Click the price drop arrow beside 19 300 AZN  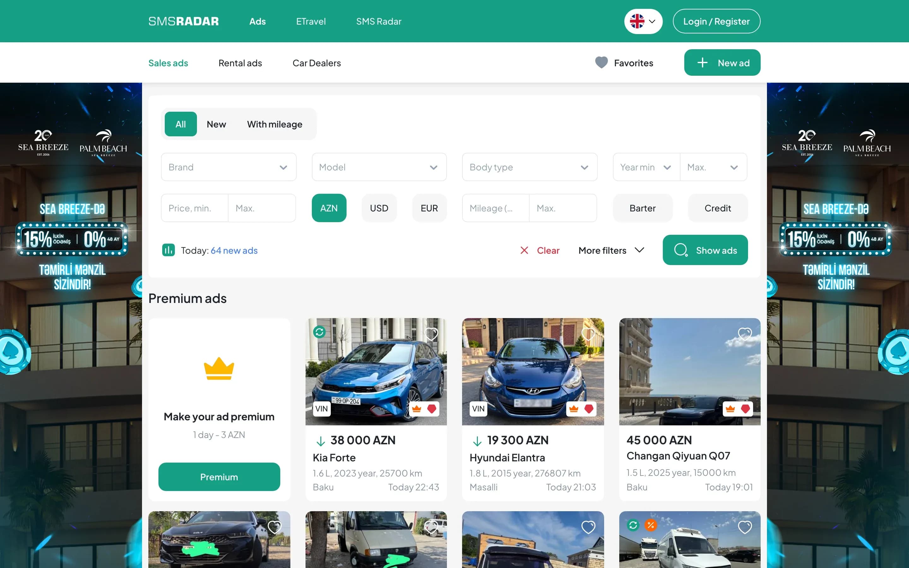click(x=477, y=441)
